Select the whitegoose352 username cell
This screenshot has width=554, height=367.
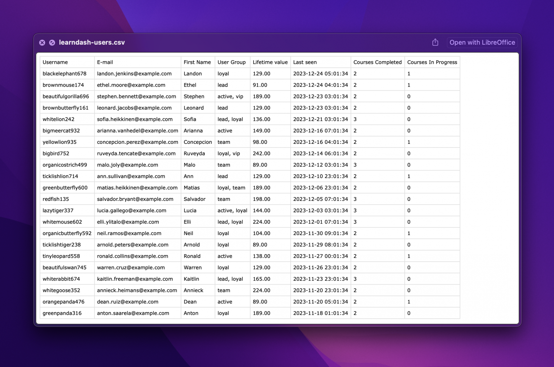pos(61,290)
